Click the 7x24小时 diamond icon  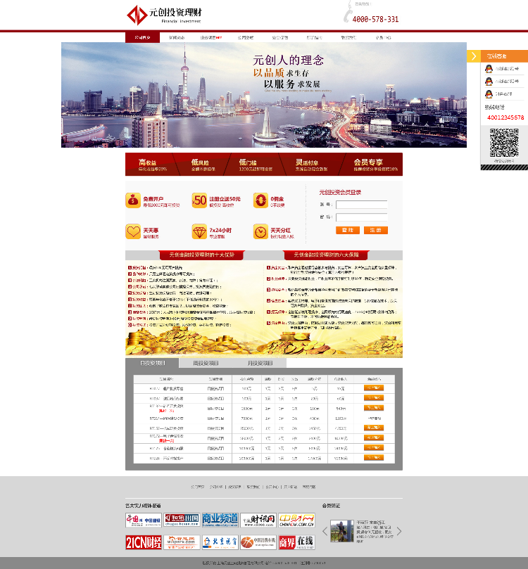(x=199, y=231)
